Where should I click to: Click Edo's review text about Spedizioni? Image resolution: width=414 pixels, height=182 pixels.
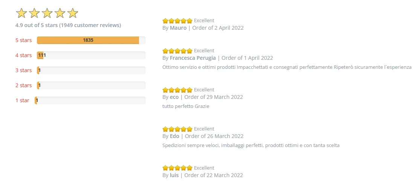[251, 145]
